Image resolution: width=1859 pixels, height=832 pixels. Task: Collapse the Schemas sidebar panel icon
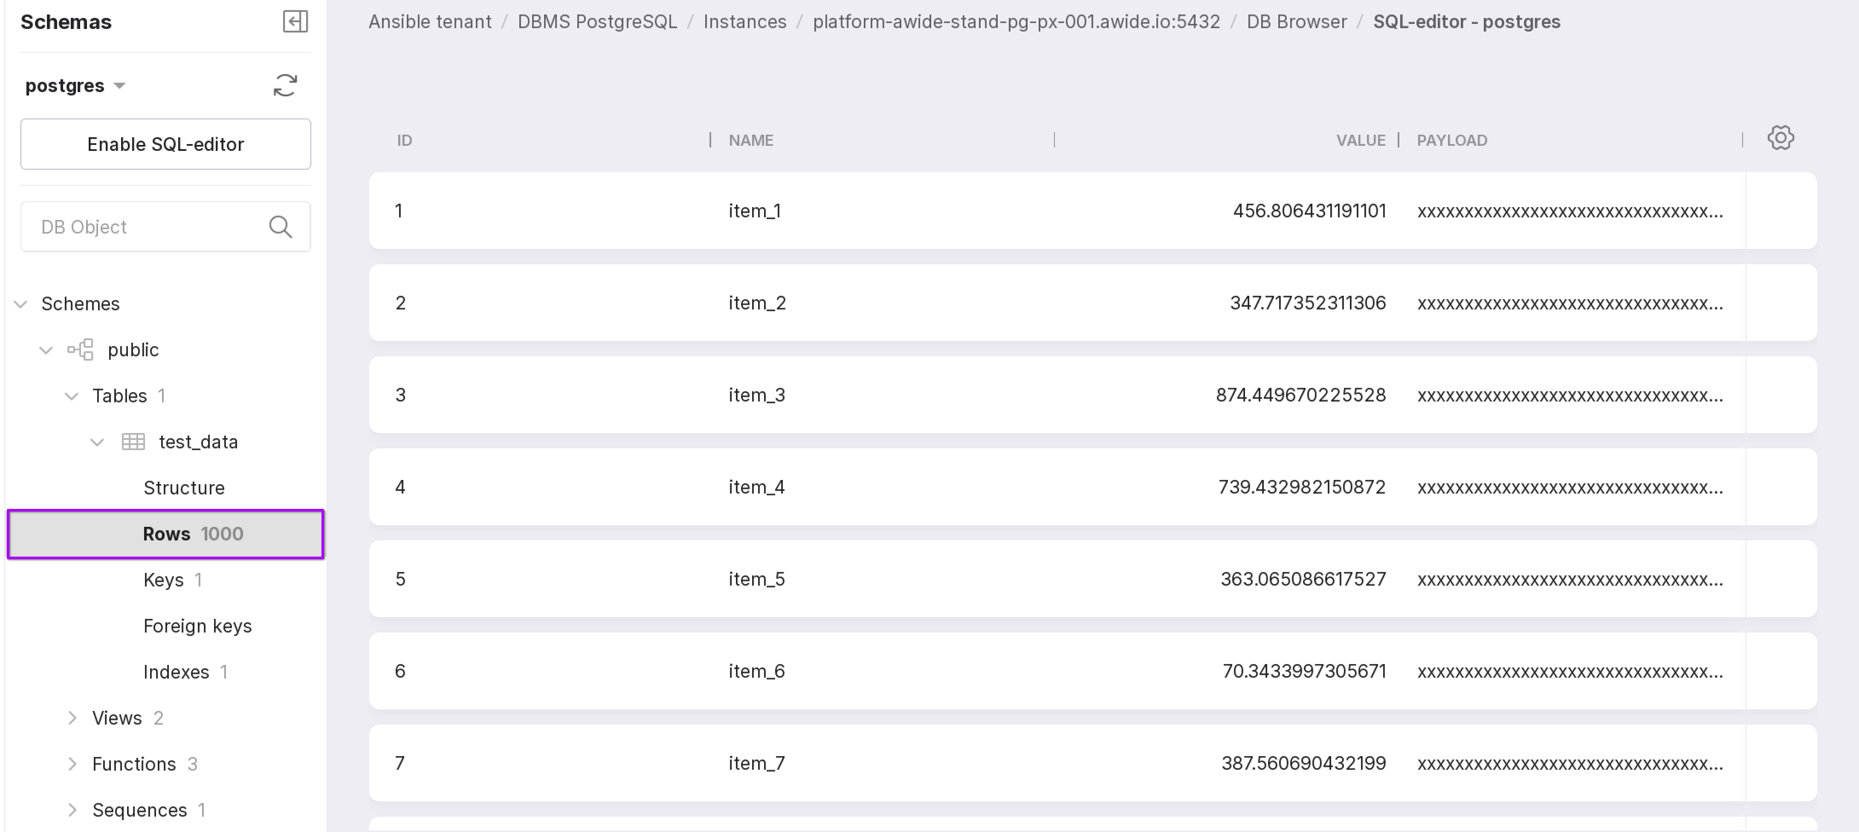point(295,22)
